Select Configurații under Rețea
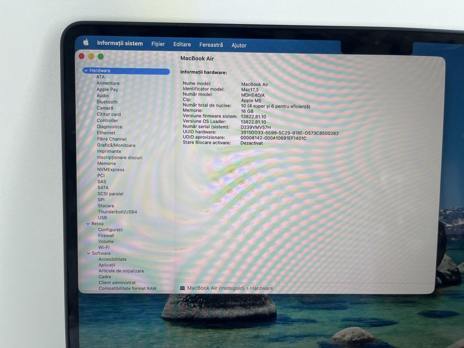The image size is (464, 348). 110,230
